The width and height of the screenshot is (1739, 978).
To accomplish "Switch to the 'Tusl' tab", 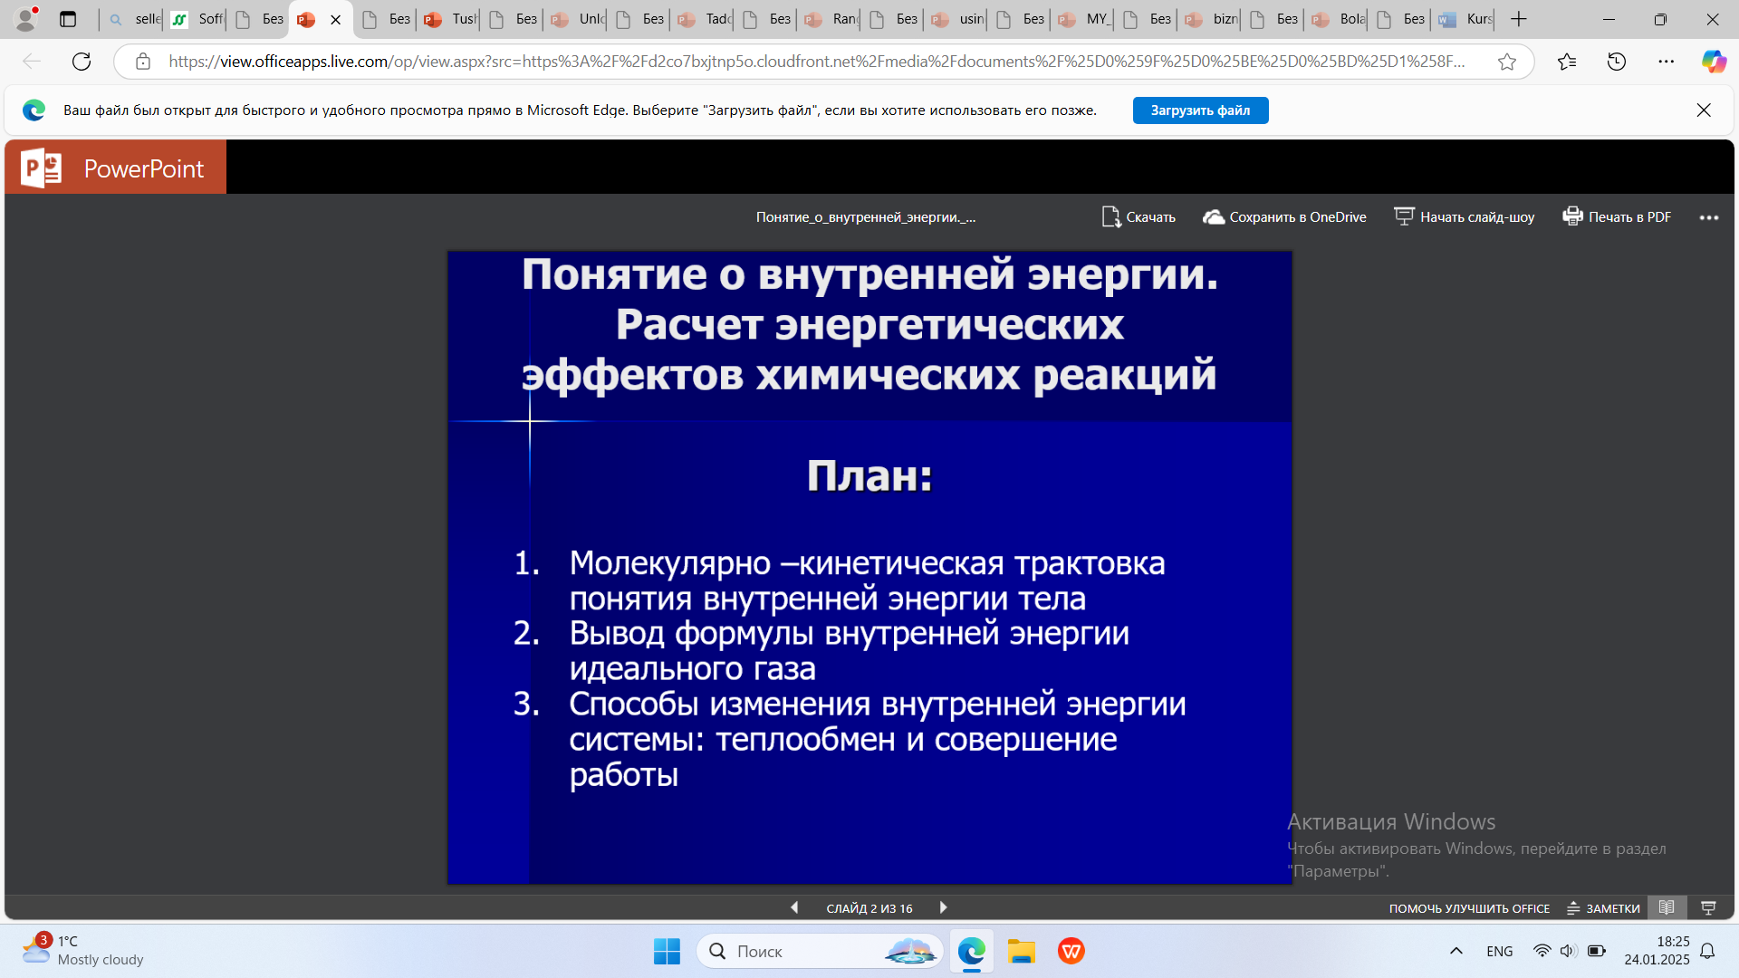I will (450, 19).
